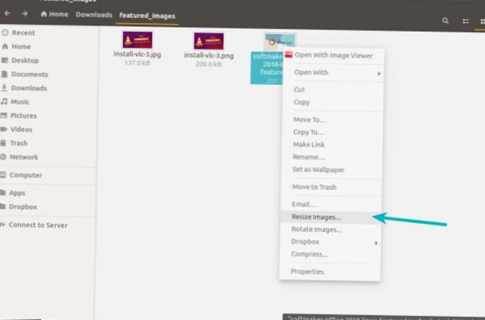Click the Pictures icon in sidebar

click(x=4, y=115)
